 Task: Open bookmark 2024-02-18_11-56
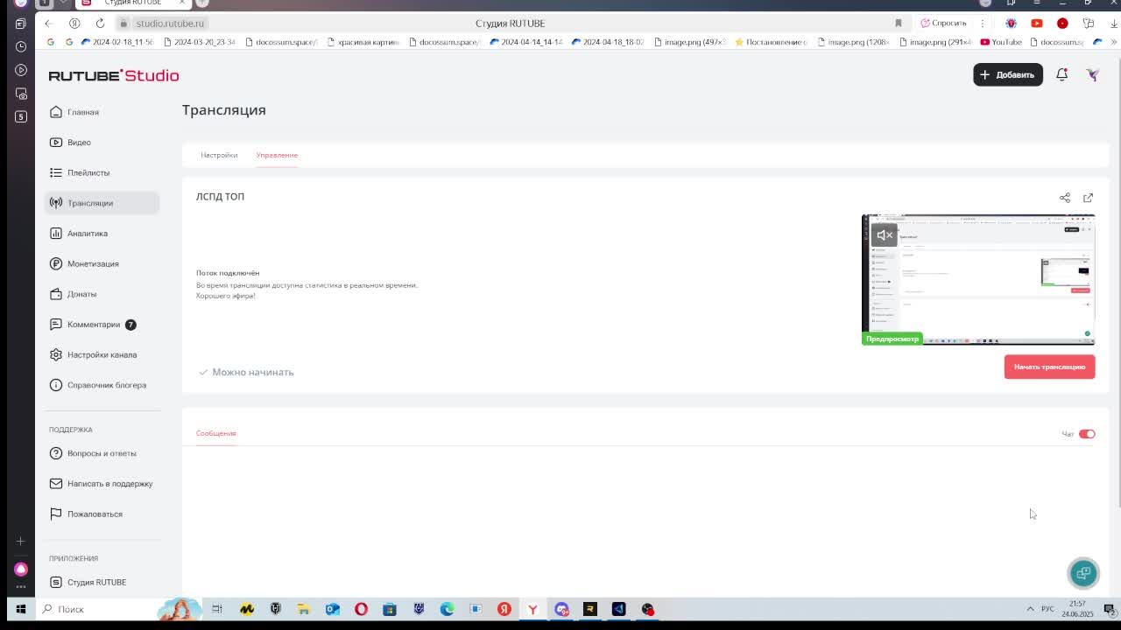pyautogui.click(x=117, y=42)
